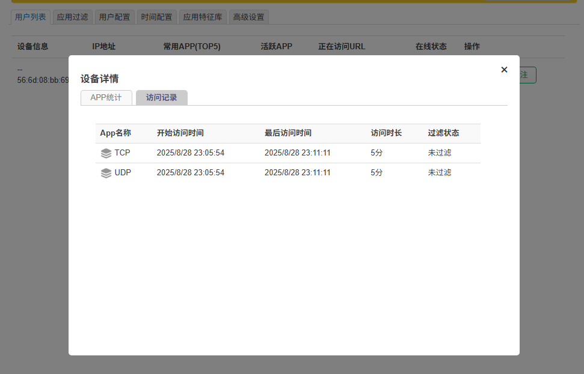This screenshot has height=374, width=584.
Task: Click the 活跃APP column header
Action: [x=276, y=46]
